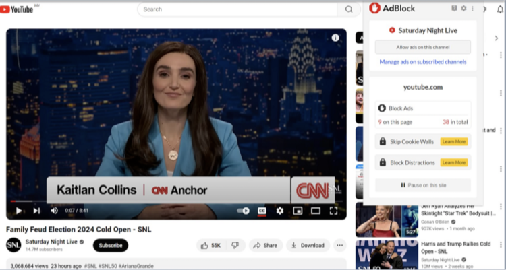The image size is (506, 270).
Task: Click the youtube.com heading in AdBlock
Action: tap(423, 88)
